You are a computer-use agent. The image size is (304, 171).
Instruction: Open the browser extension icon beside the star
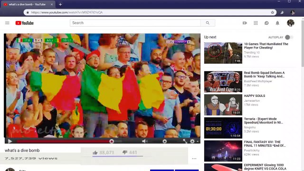coord(282,12)
